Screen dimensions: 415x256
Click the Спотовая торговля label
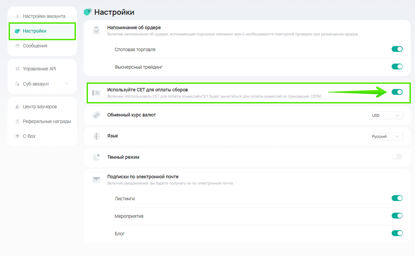pyautogui.click(x=135, y=49)
